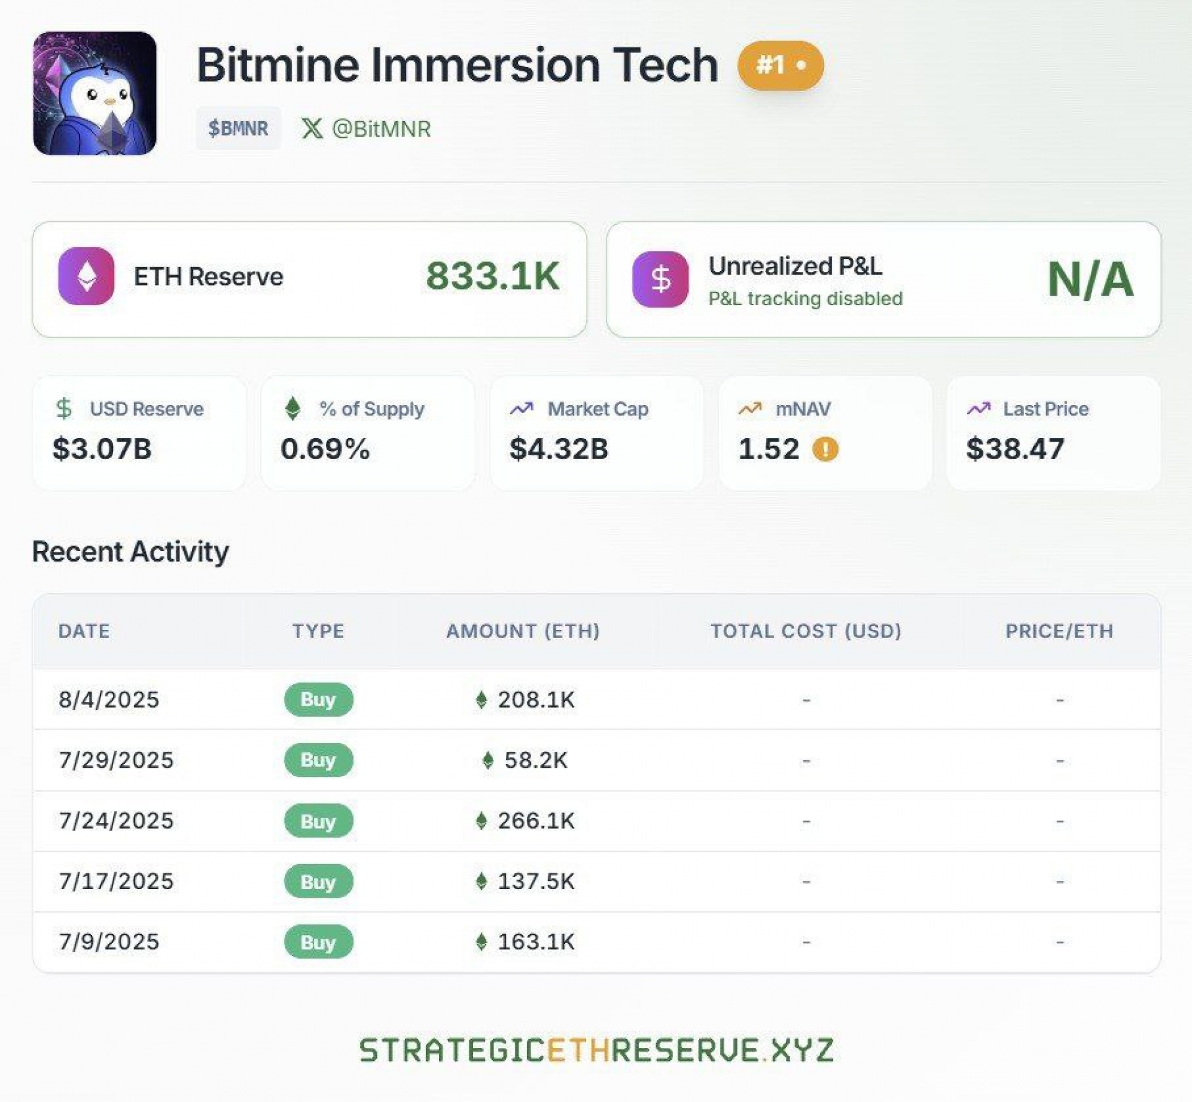Click the % of Supply Ethereum icon
This screenshot has height=1102, width=1192.
click(x=292, y=409)
